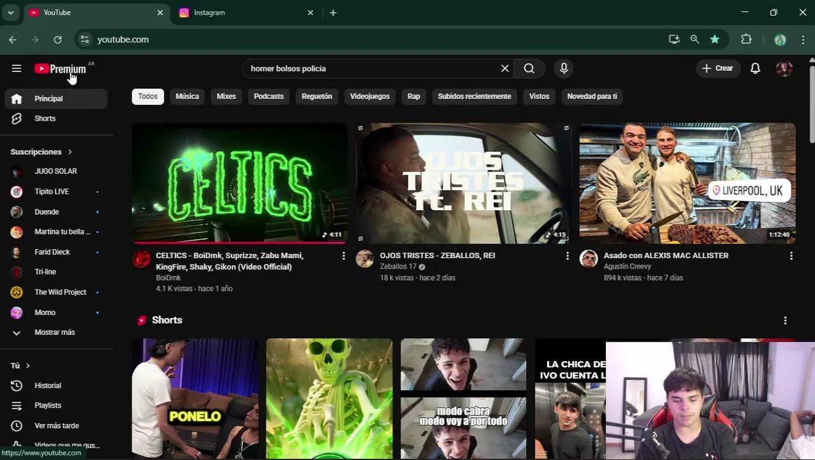This screenshot has width=815, height=460.
Task: Open The Wild Project channel
Action: [56, 292]
